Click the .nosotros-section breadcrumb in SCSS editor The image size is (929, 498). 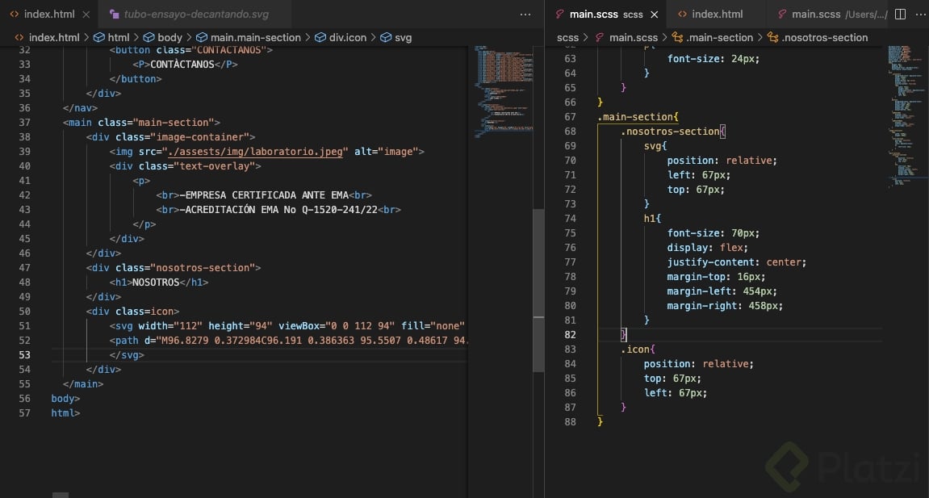click(824, 37)
